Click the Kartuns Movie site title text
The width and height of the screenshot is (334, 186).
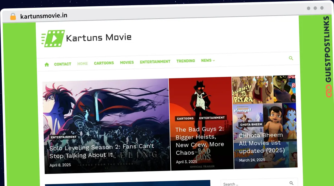coord(99,37)
